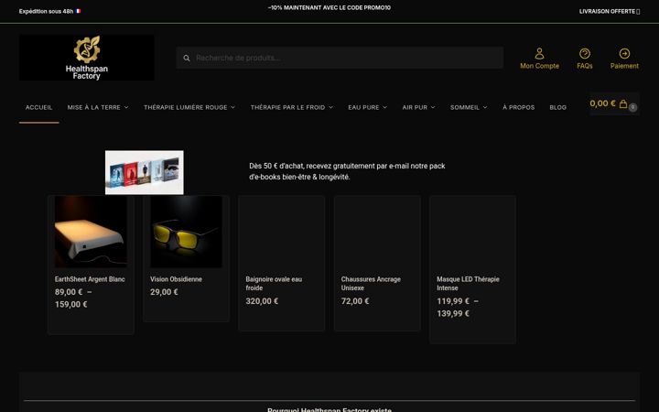Click the 29,00 € Vision Obsidienne price

coord(164,292)
